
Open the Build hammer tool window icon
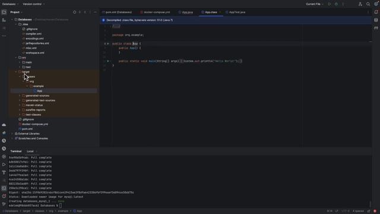4,172
